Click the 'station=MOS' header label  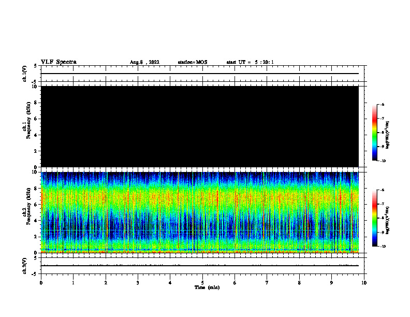pyautogui.click(x=193, y=62)
